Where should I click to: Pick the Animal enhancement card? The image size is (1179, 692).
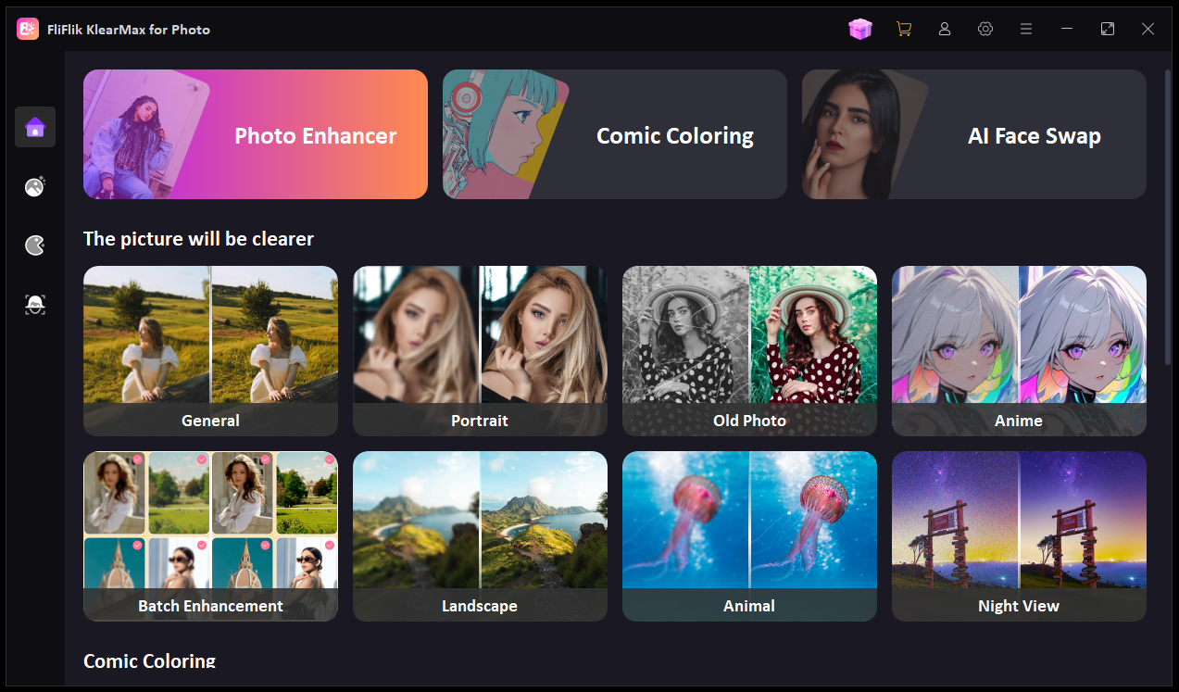pyautogui.click(x=749, y=536)
